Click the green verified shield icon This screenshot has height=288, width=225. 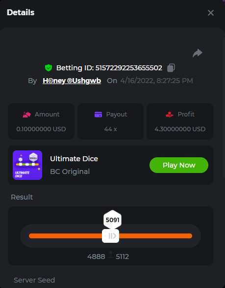[x=49, y=68]
